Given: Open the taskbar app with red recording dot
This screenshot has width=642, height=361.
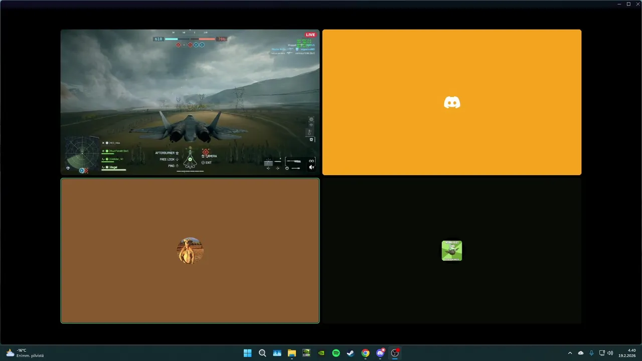Looking at the screenshot, I should [x=395, y=353].
